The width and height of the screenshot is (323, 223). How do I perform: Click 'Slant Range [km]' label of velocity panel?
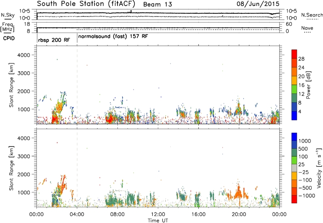pos(11,168)
